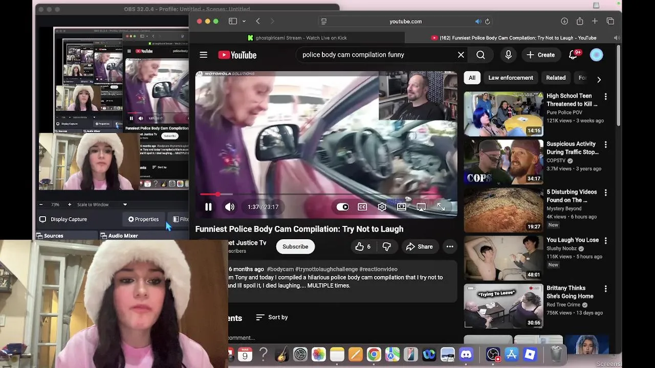This screenshot has width=655, height=368.
Task: Open a new Safari tab with plus
Action: 595,21
